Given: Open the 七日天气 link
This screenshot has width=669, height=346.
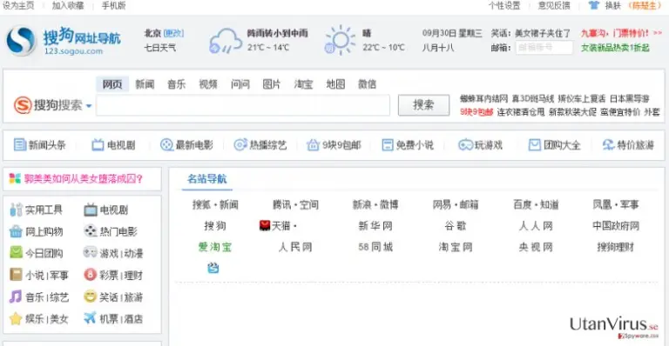Looking at the screenshot, I should point(160,48).
